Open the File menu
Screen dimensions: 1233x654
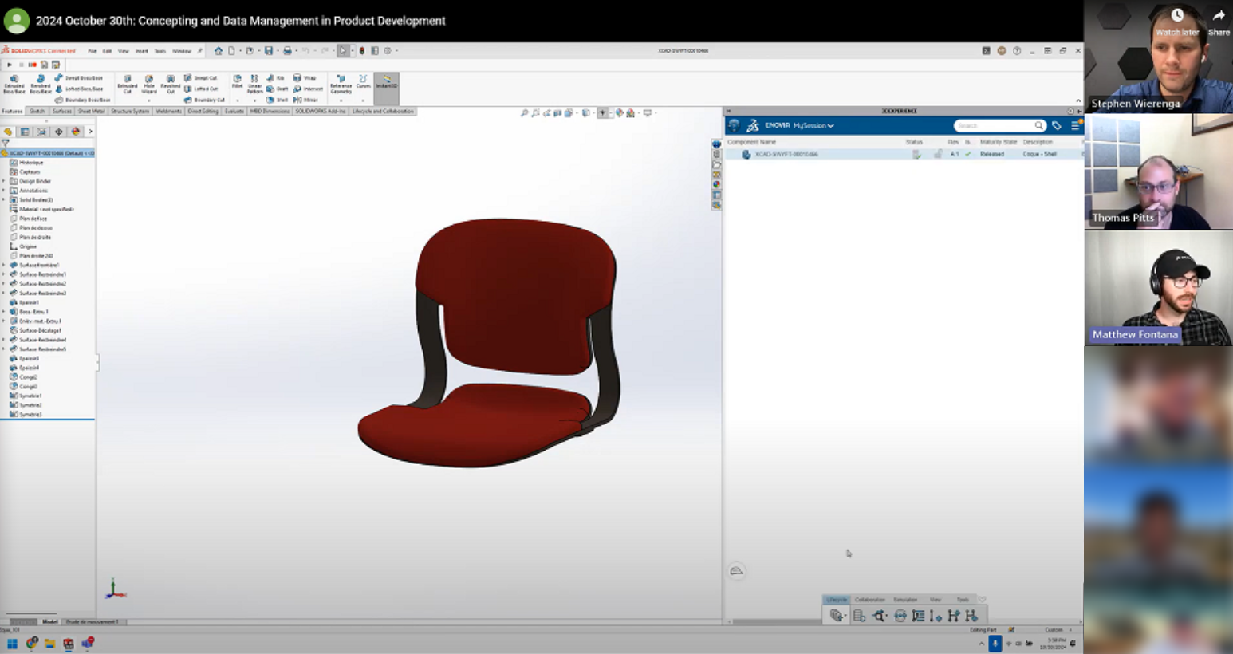click(92, 50)
